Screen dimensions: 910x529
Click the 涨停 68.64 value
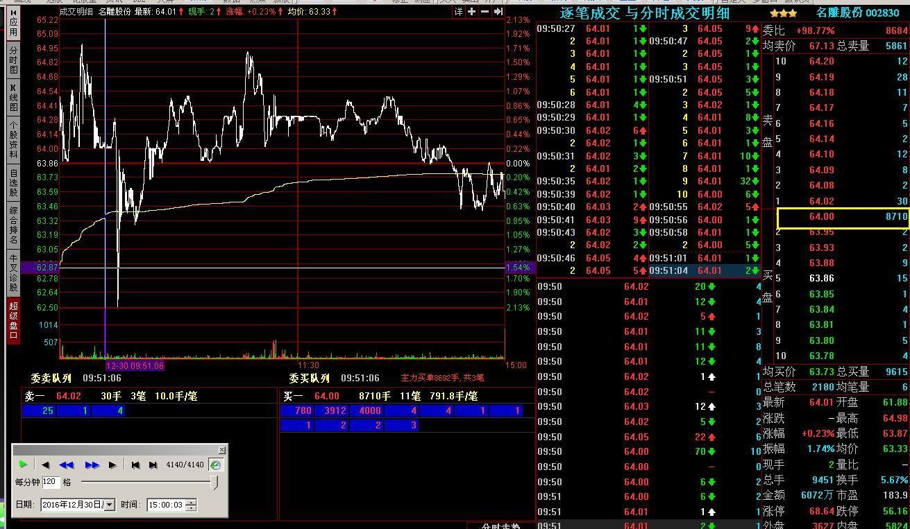(822, 511)
